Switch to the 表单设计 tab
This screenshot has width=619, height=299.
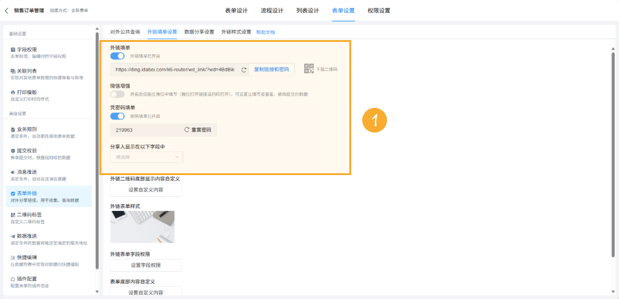[236, 10]
